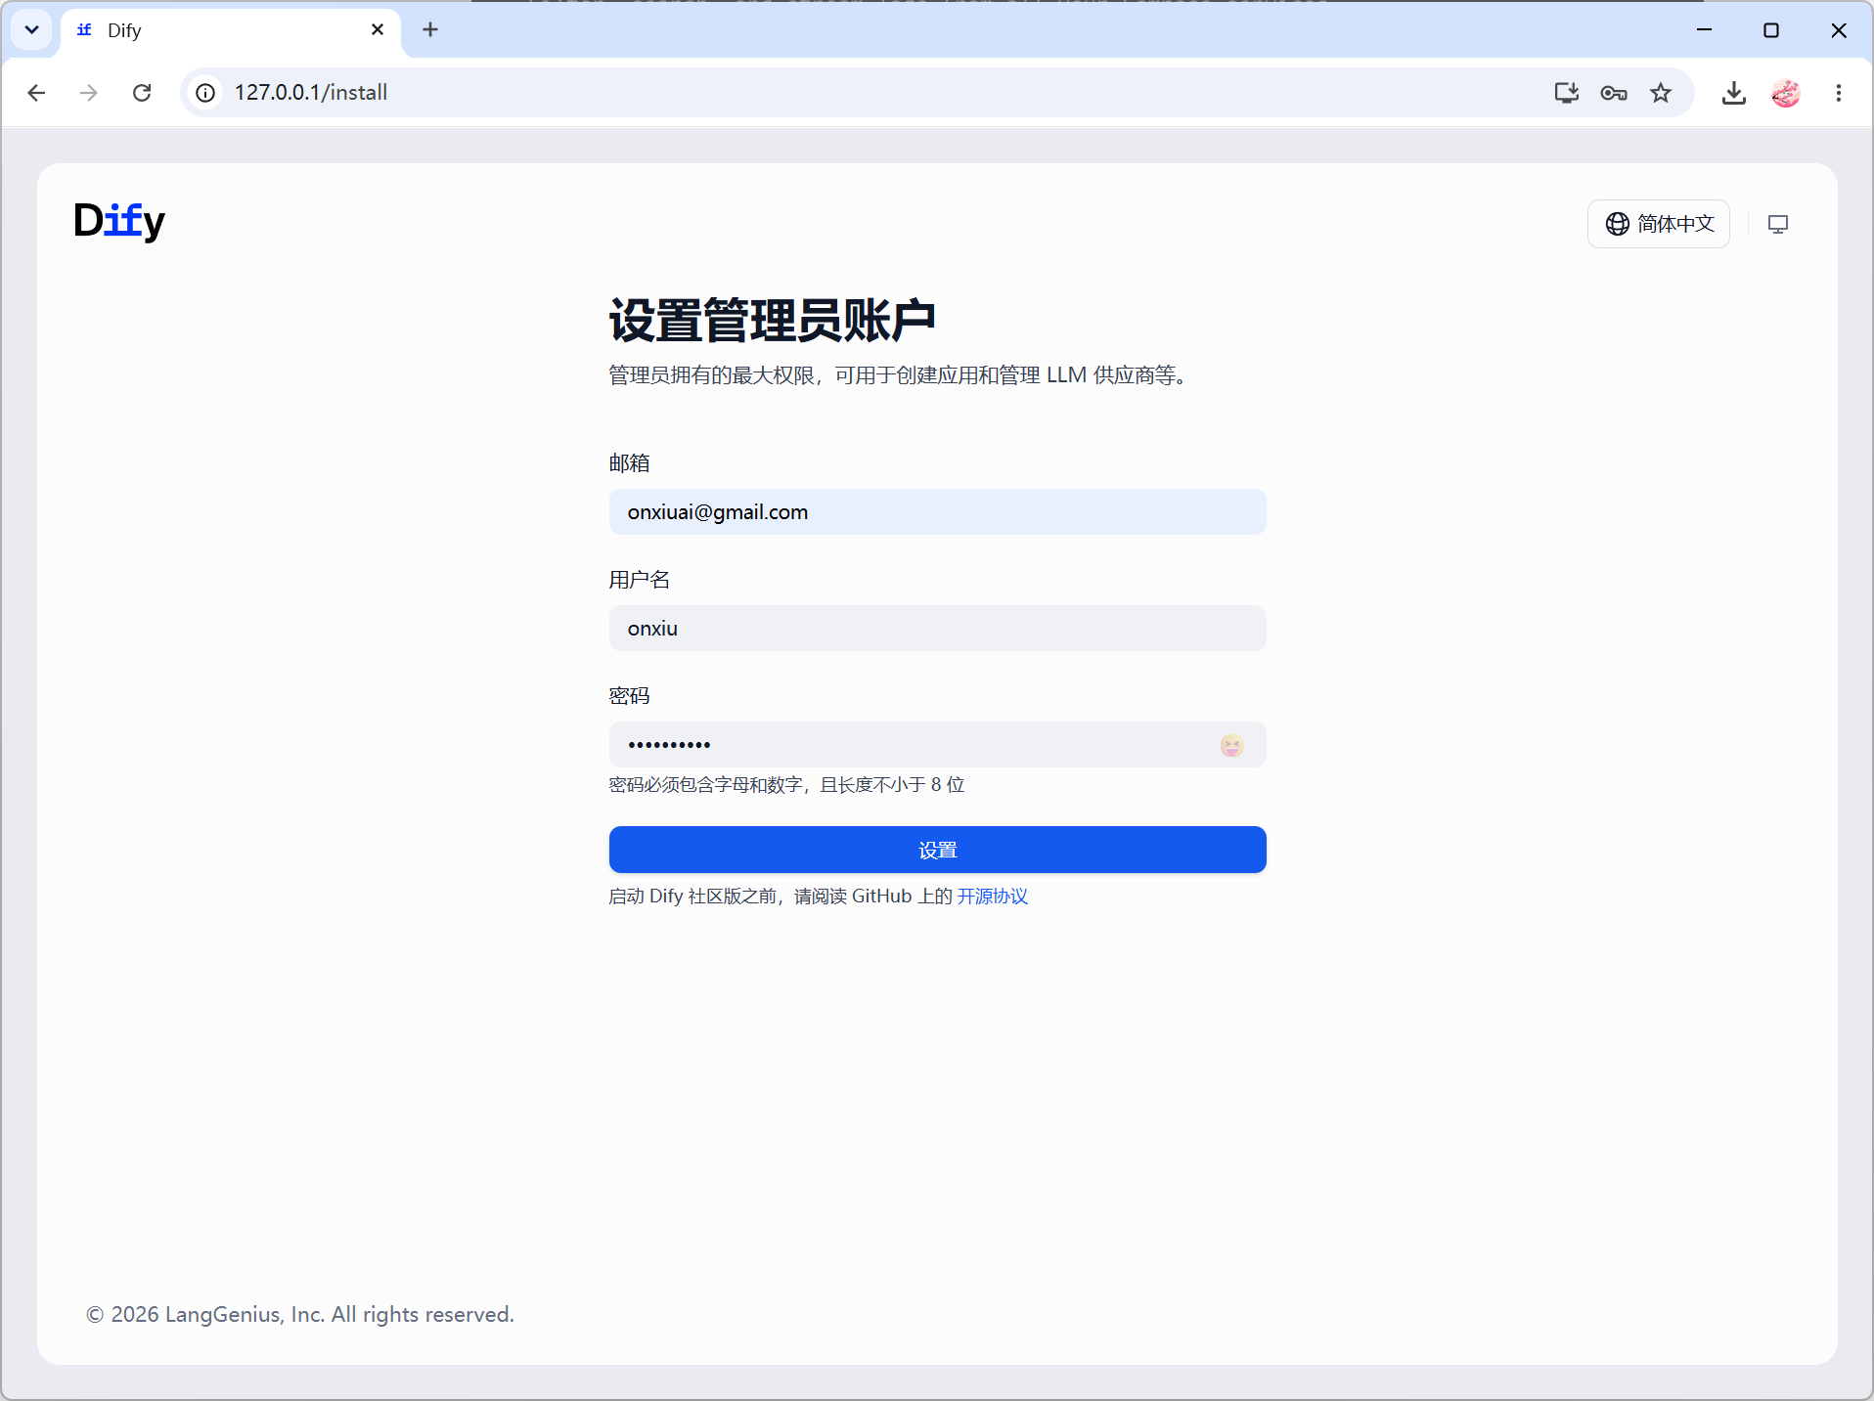Screen dimensions: 1874x1401
Task: Click the admin permissions description text
Action: tap(900, 375)
